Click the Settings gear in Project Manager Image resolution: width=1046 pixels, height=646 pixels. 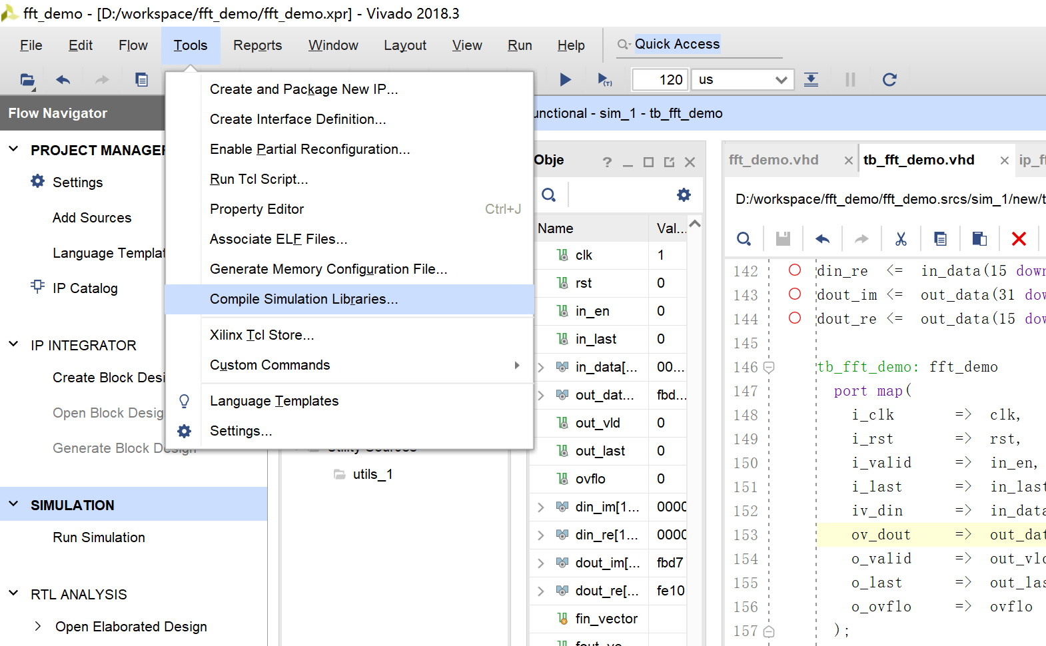(38, 181)
